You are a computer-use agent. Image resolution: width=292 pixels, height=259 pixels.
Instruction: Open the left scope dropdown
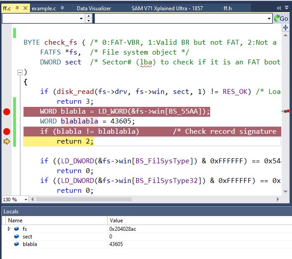pos(81,18)
